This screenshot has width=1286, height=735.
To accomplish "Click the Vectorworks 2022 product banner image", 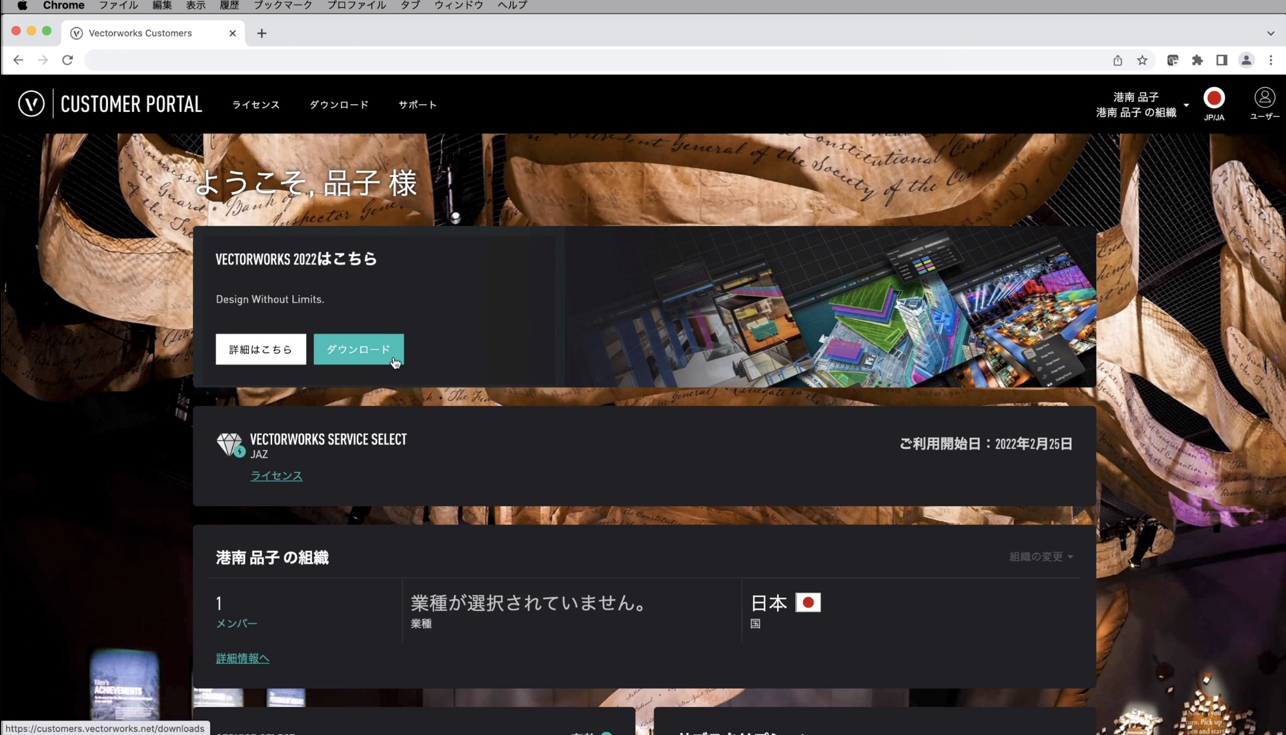I will coord(830,307).
